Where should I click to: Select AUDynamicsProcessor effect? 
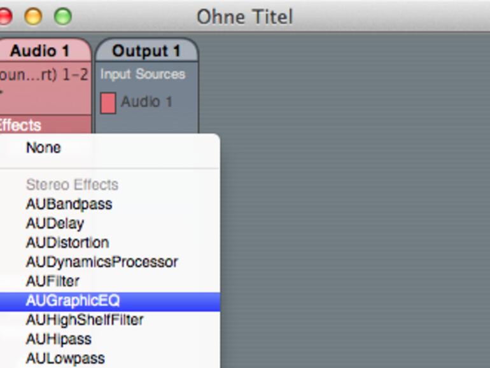102,262
